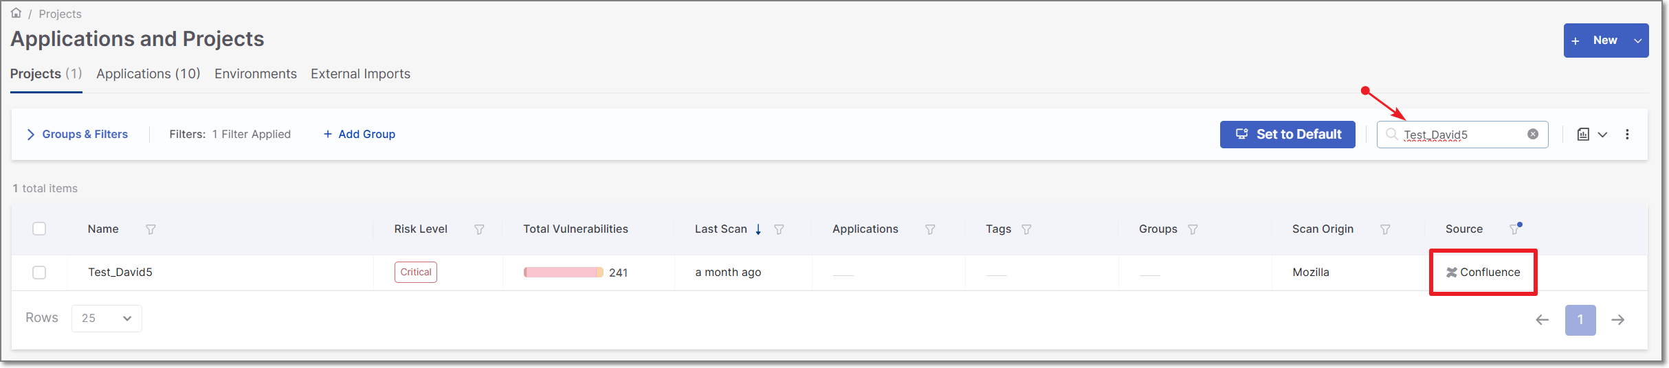Open the Rows per page dropdown
Image resolution: width=1669 pixels, height=368 pixels.
click(x=107, y=319)
